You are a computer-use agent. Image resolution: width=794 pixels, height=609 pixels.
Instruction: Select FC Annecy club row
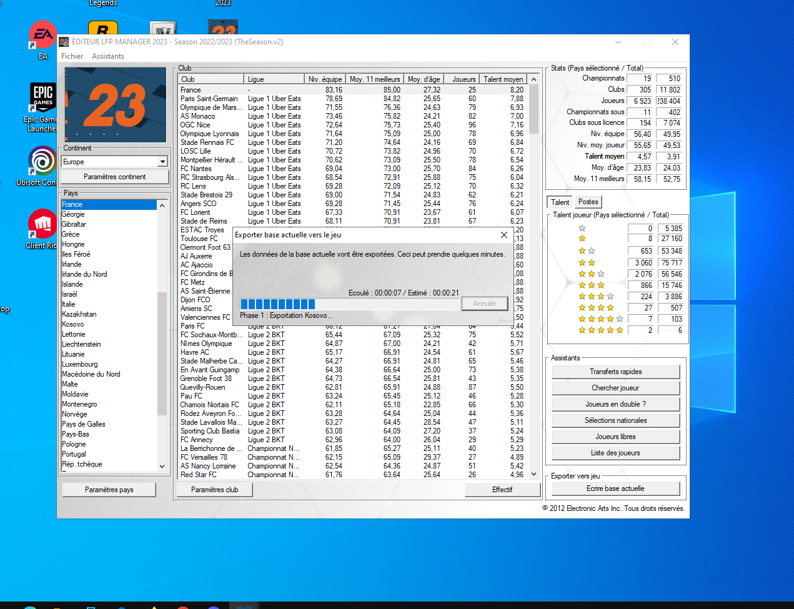tap(353, 440)
